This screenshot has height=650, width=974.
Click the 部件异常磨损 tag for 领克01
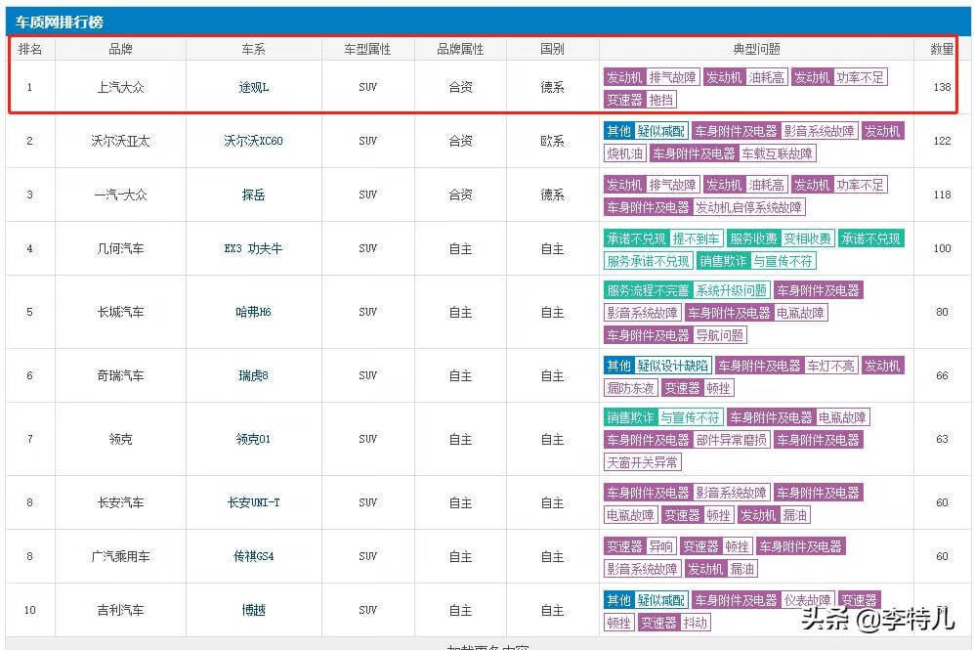tap(687, 440)
